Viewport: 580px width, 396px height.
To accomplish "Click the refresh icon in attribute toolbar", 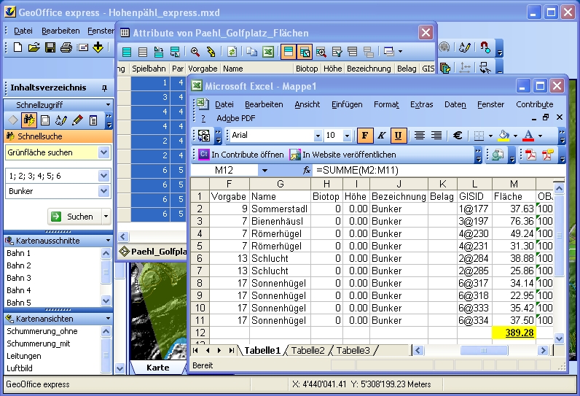I will 232,52.
